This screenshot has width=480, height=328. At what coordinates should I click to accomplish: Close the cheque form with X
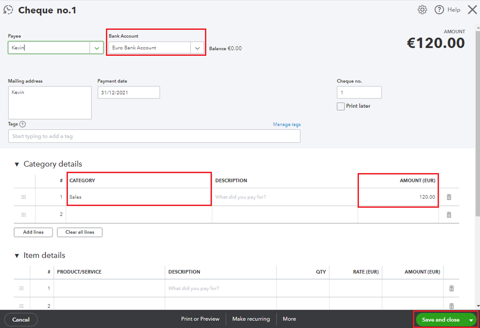(472, 10)
